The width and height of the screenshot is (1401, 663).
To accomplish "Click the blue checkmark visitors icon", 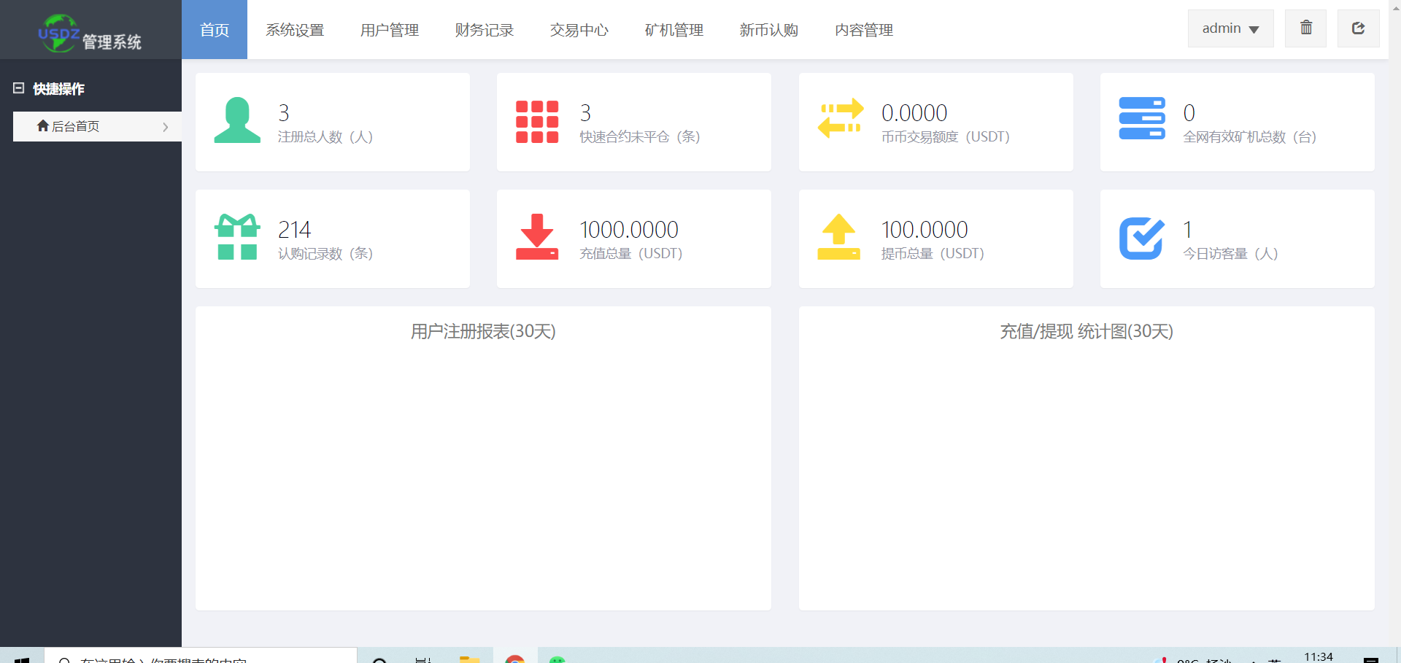I will 1142,238.
